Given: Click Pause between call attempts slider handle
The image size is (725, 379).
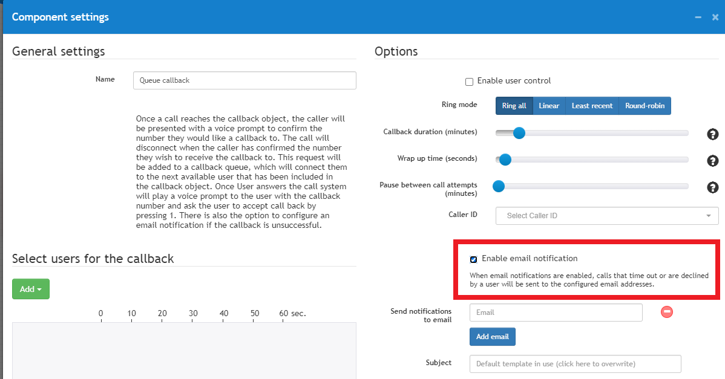Looking at the screenshot, I should coord(499,186).
